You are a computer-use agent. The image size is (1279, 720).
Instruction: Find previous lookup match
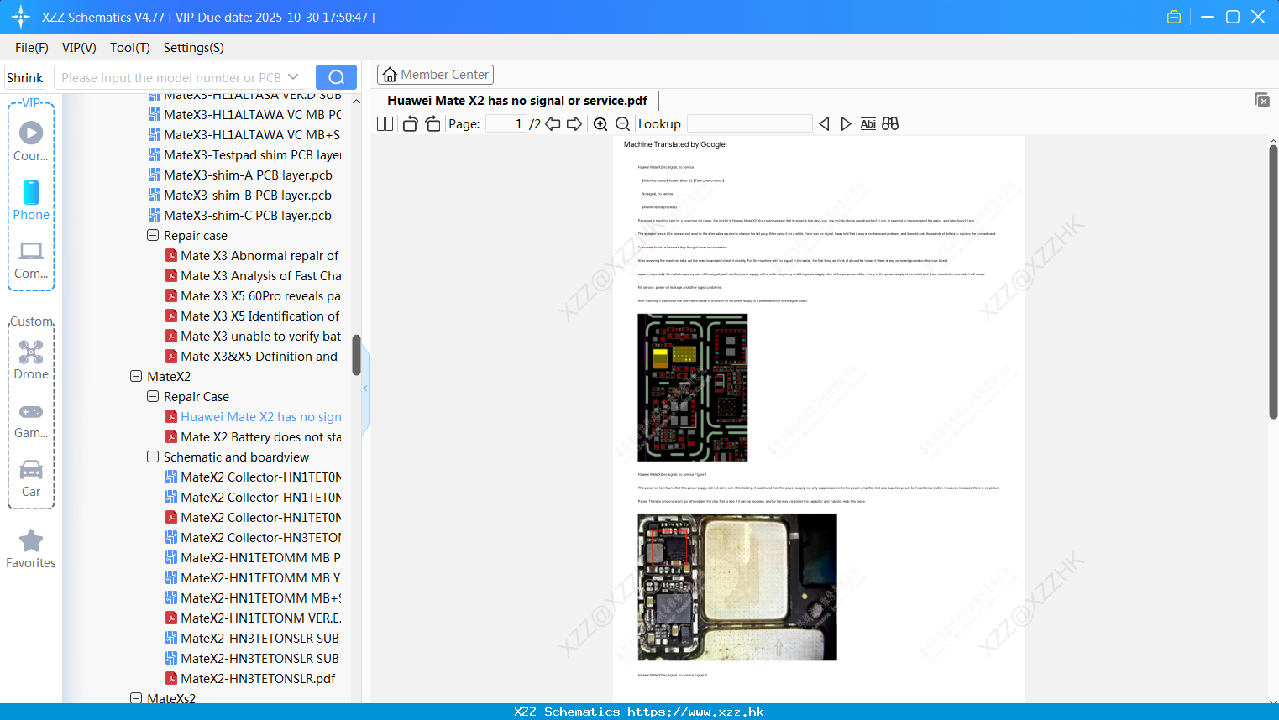pos(824,124)
